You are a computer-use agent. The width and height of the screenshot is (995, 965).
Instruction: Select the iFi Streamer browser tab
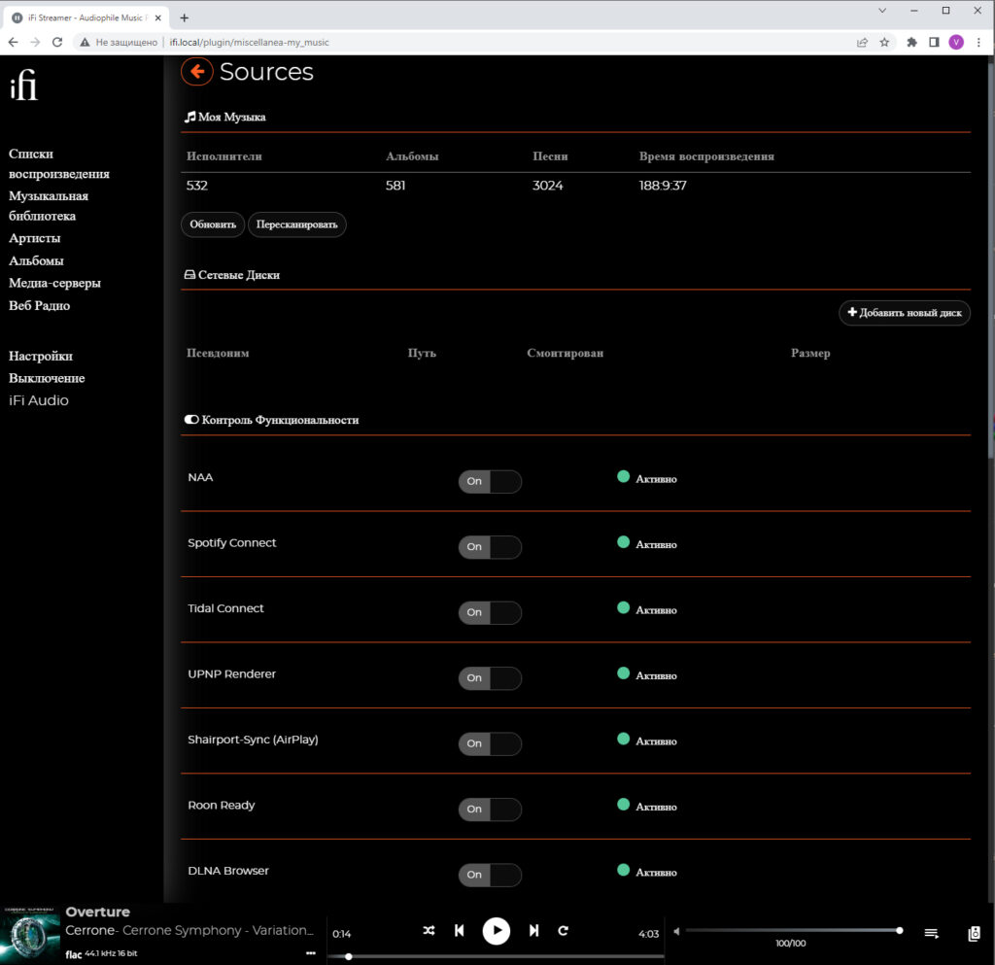pyautogui.click(x=86, y=17)
